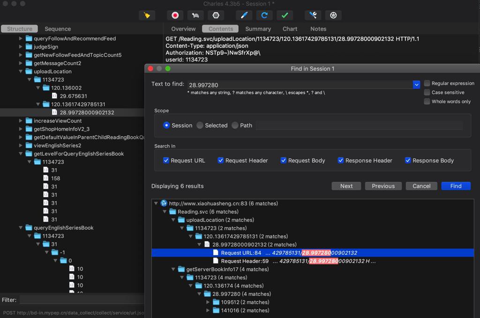Select the Session scope radio button
Viewport: 480px width, 318px height.
pyautogui.click(x=166, y=126)
